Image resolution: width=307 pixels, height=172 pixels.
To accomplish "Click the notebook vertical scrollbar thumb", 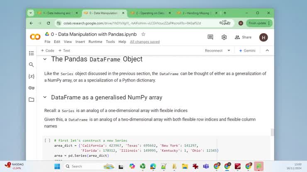I will click(272, 132).
